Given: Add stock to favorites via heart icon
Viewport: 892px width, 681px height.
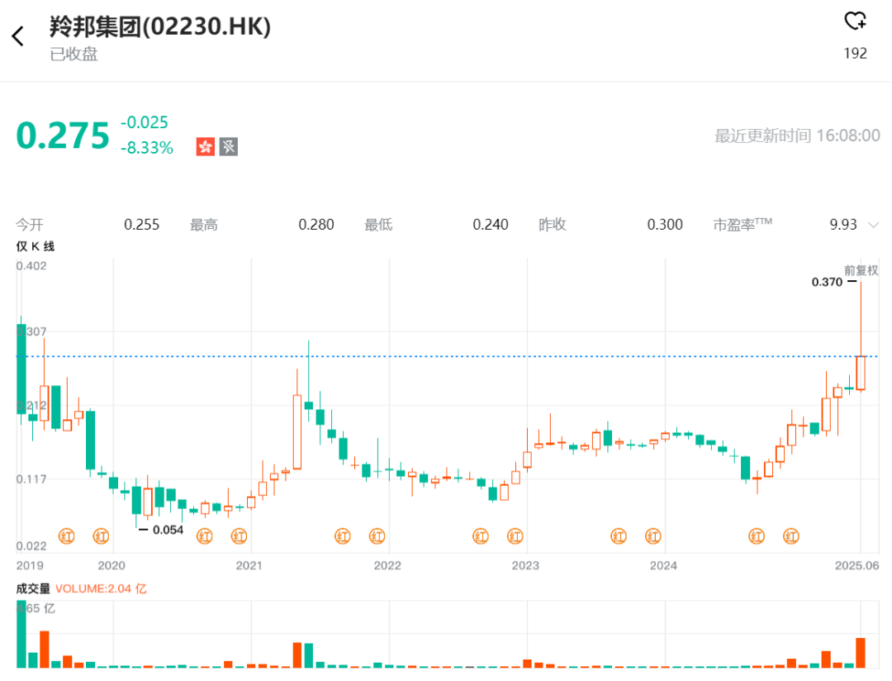Looking at the screenshot, I should coord(855,21).
